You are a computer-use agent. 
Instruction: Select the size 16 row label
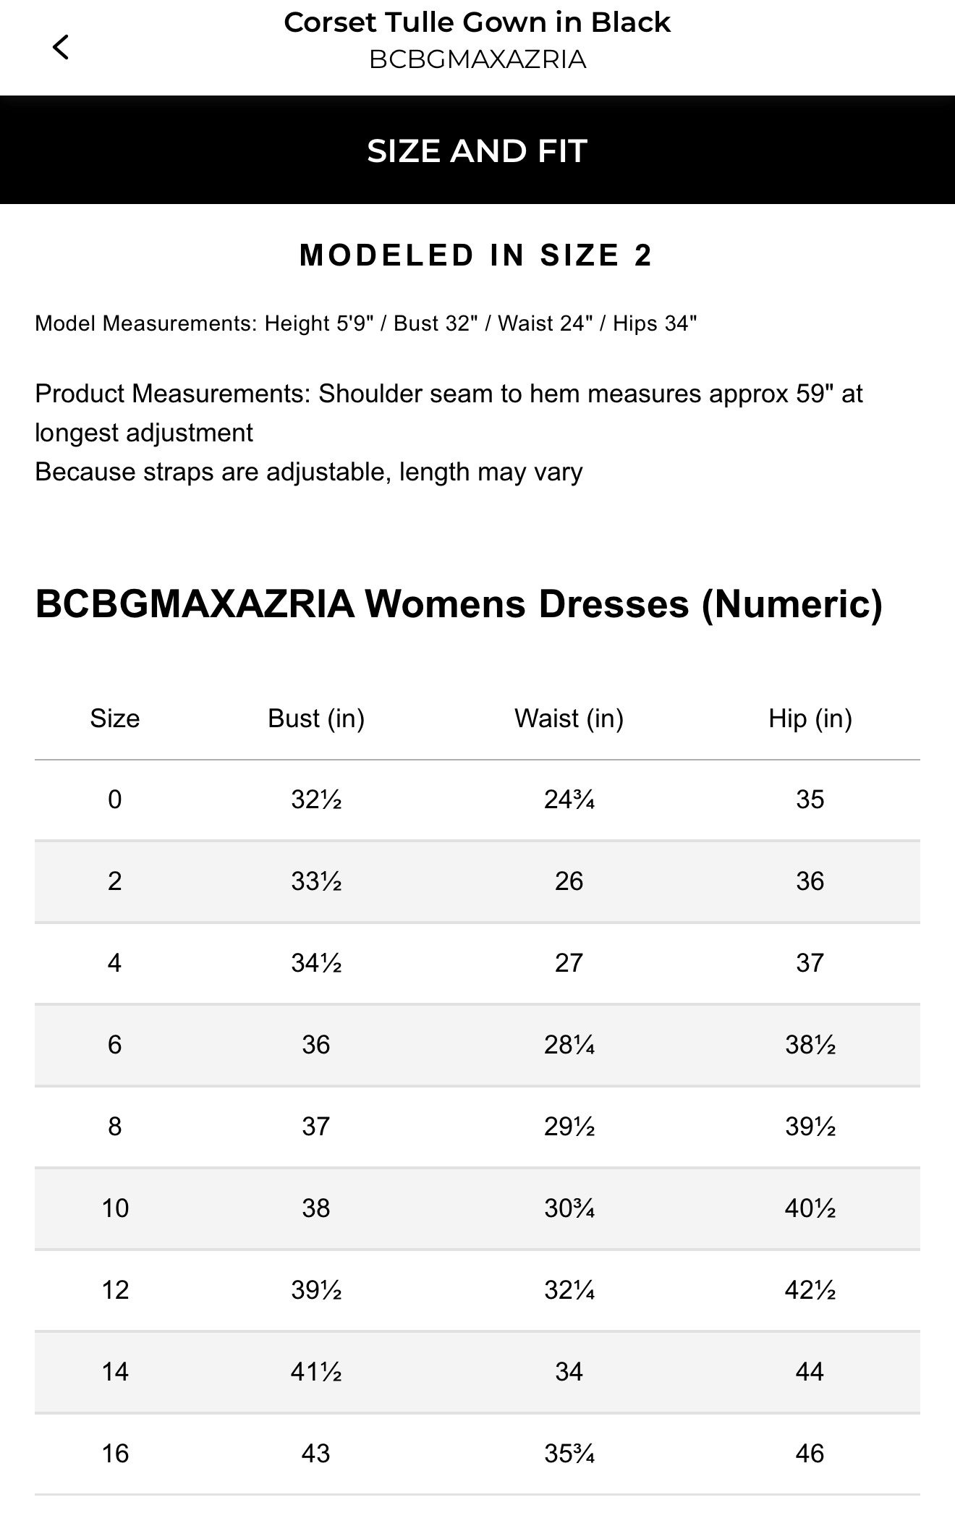click(115, 1454)
